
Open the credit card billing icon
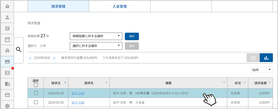[x=7, y=62]
